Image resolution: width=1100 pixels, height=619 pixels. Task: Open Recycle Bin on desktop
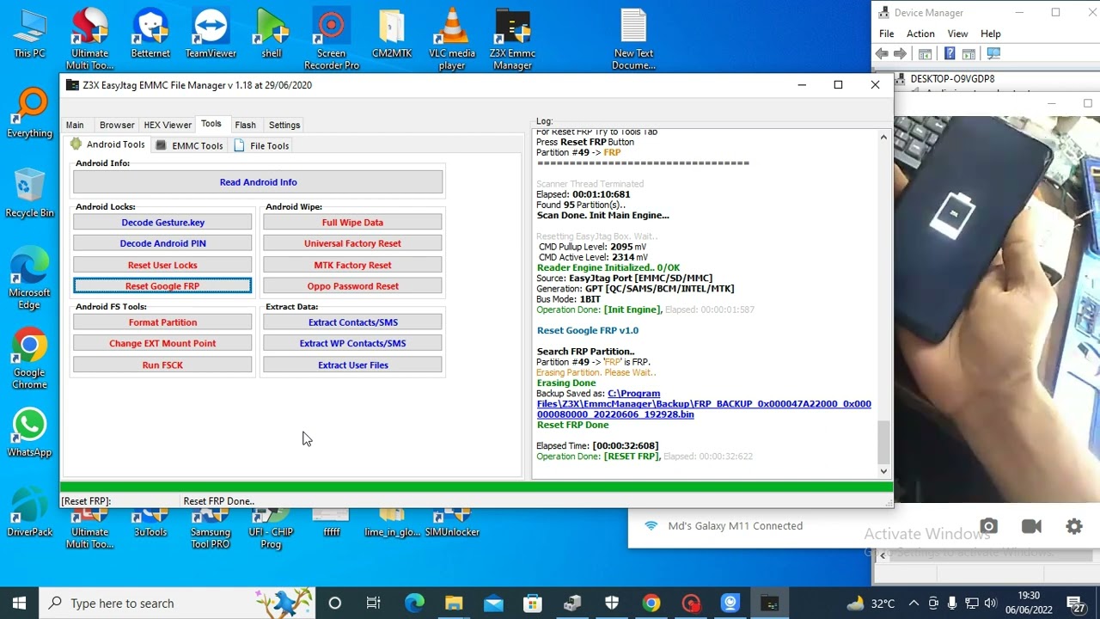coord(29,193)
